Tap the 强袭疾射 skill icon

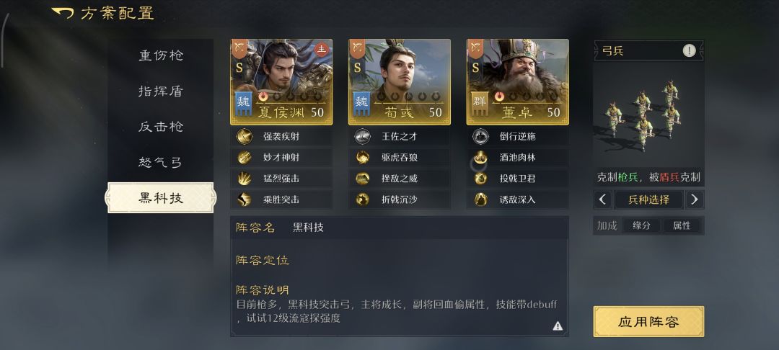pyautogui.click(x=244, y=136)
